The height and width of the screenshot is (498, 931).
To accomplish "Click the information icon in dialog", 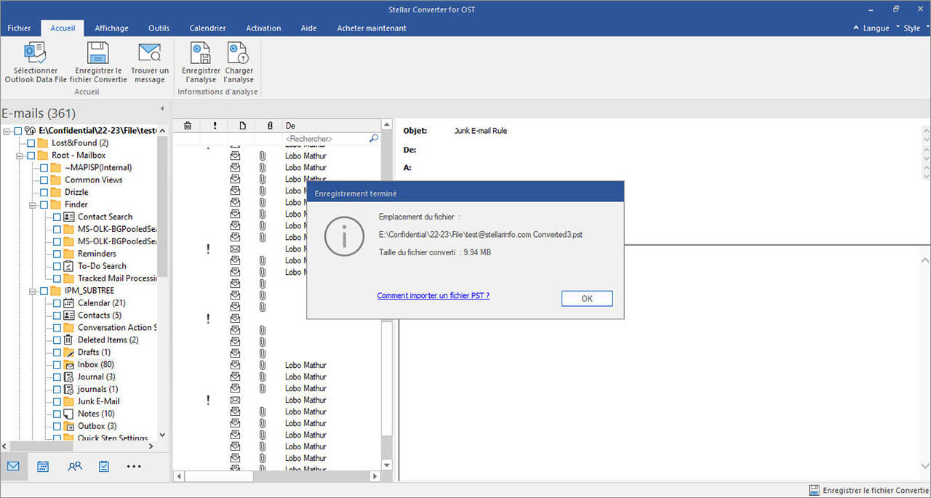I will click(344, 235).
